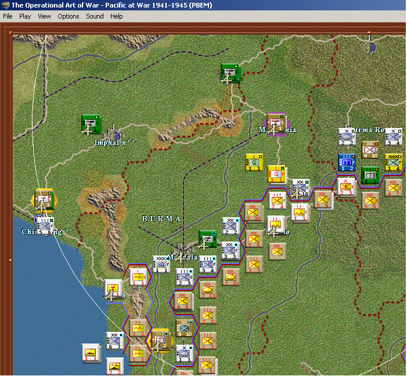The image size is (407, 376).
Task: Select the white regiment rated 2-3 below Mandalay
Action: (184, 277)
